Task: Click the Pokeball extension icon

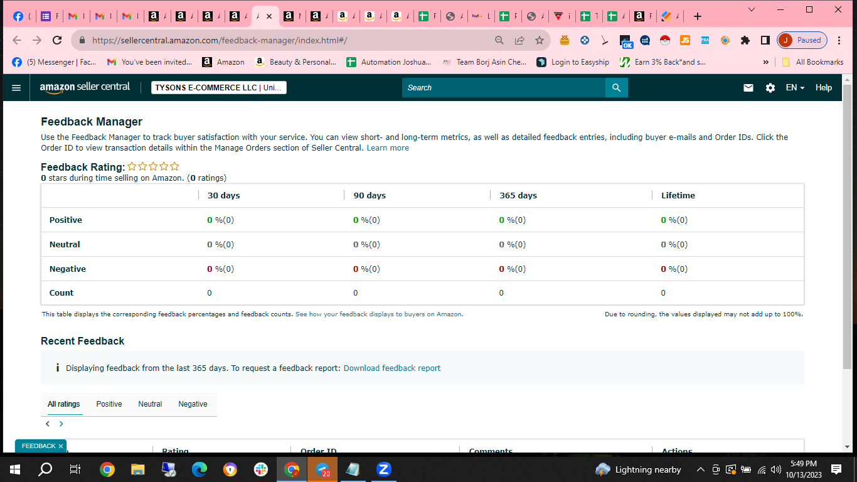Action: (x=665, y=40)
